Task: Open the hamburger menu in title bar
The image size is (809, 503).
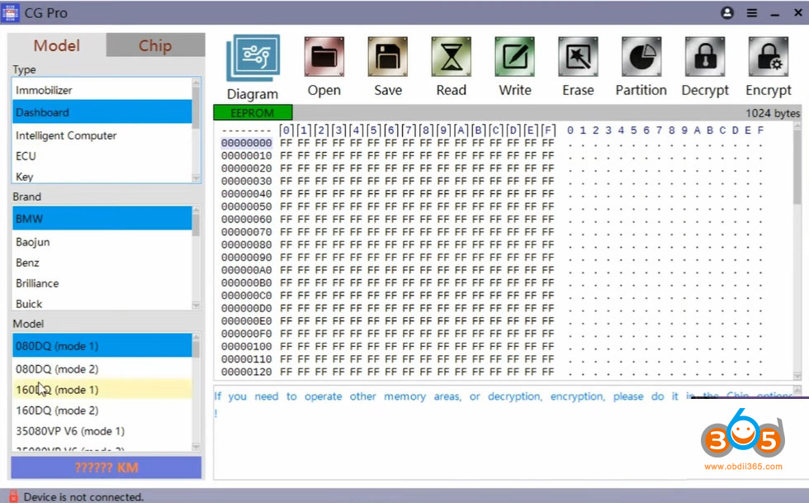Action: 751,13
